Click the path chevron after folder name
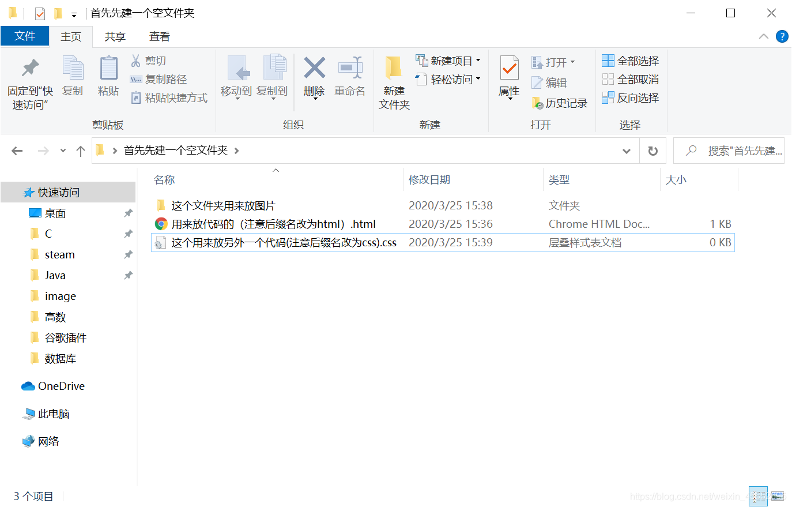The image size is (792, 507). (x=236, y=151)
